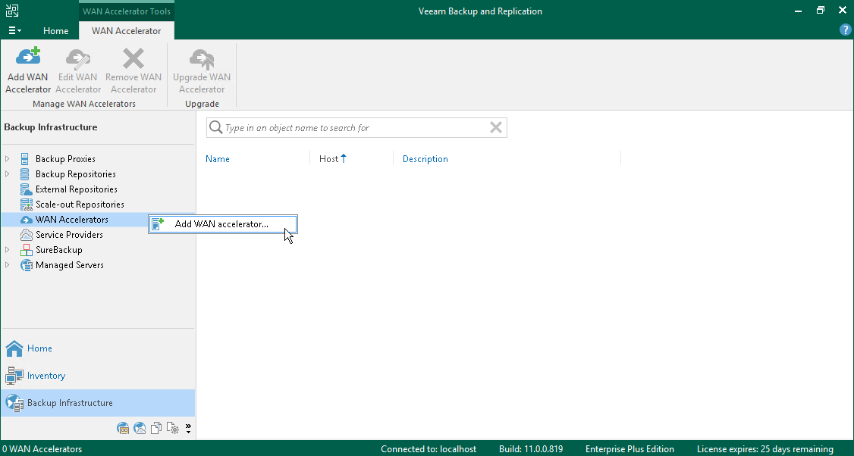Select Service Providers tree item
Viewport: 854px width, 456px height.
69,235
